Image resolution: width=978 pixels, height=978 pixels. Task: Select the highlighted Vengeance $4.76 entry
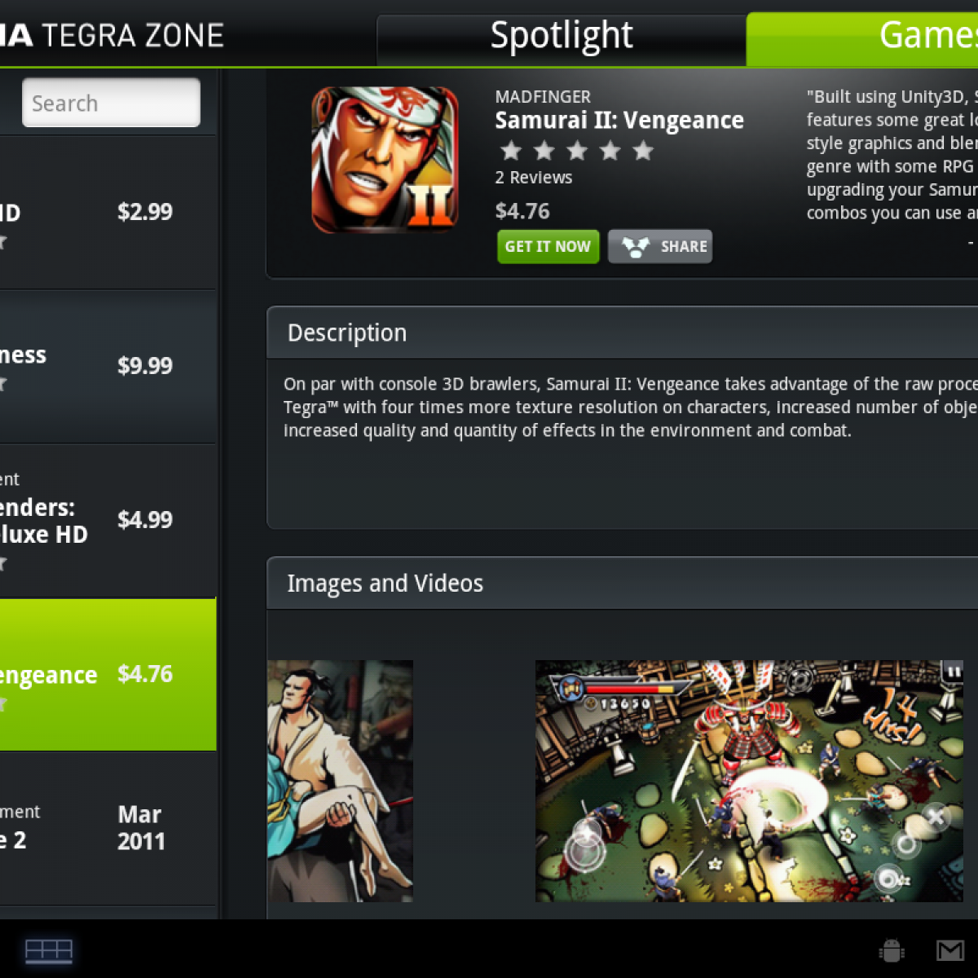[x=108, y=675]
